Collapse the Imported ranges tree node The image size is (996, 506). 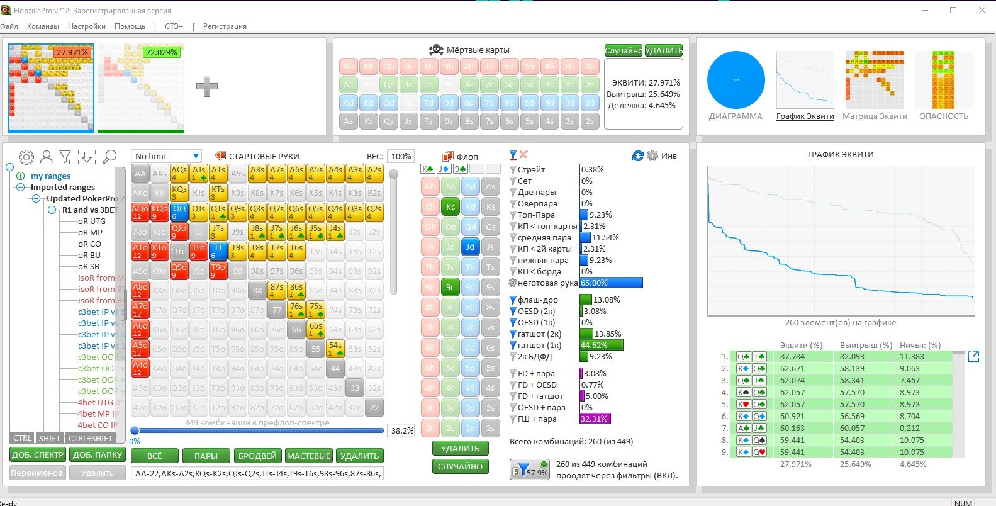click(21, 188)
